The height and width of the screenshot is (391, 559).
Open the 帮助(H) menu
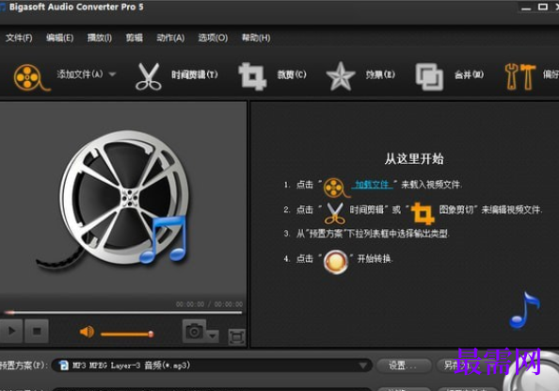pos(256,38)
